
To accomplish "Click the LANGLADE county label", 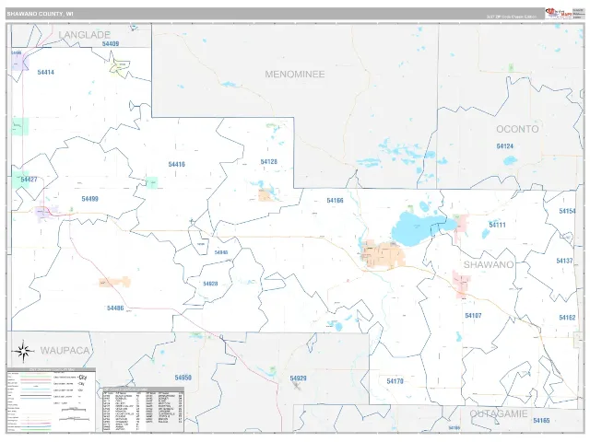I will [84, 35].
